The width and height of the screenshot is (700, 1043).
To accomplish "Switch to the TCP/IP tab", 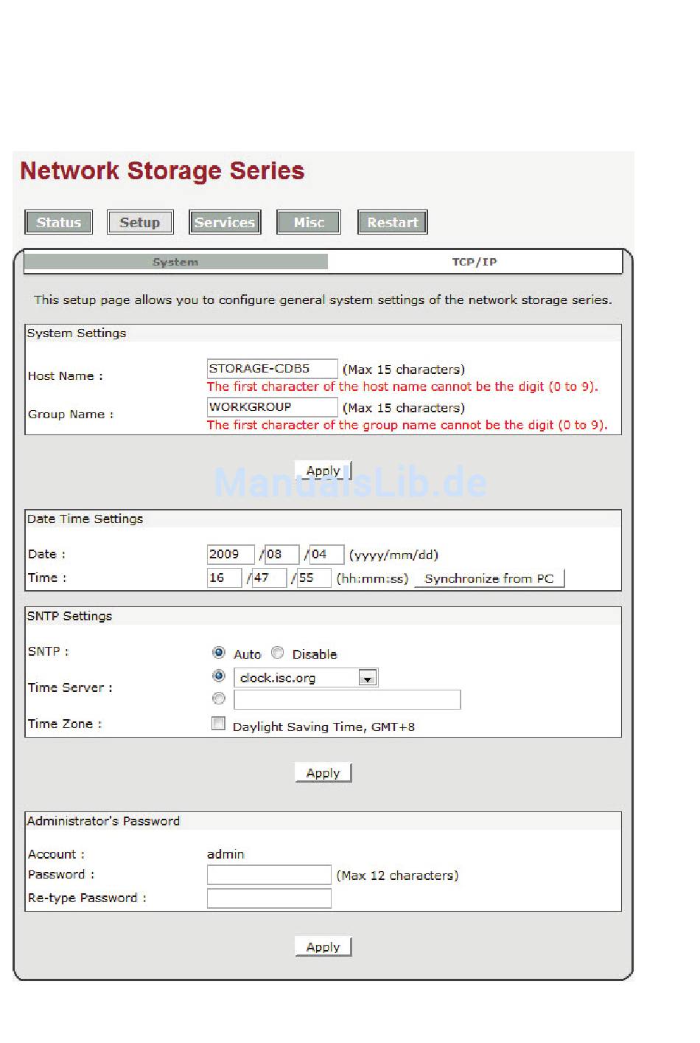I will [475, 262].
